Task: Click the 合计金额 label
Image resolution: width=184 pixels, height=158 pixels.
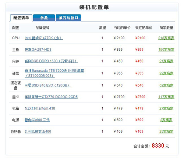Action: 142,146
